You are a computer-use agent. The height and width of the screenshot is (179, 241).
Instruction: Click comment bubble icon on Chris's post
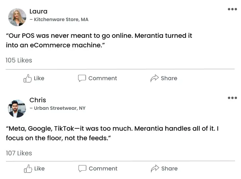pos(82,169)
